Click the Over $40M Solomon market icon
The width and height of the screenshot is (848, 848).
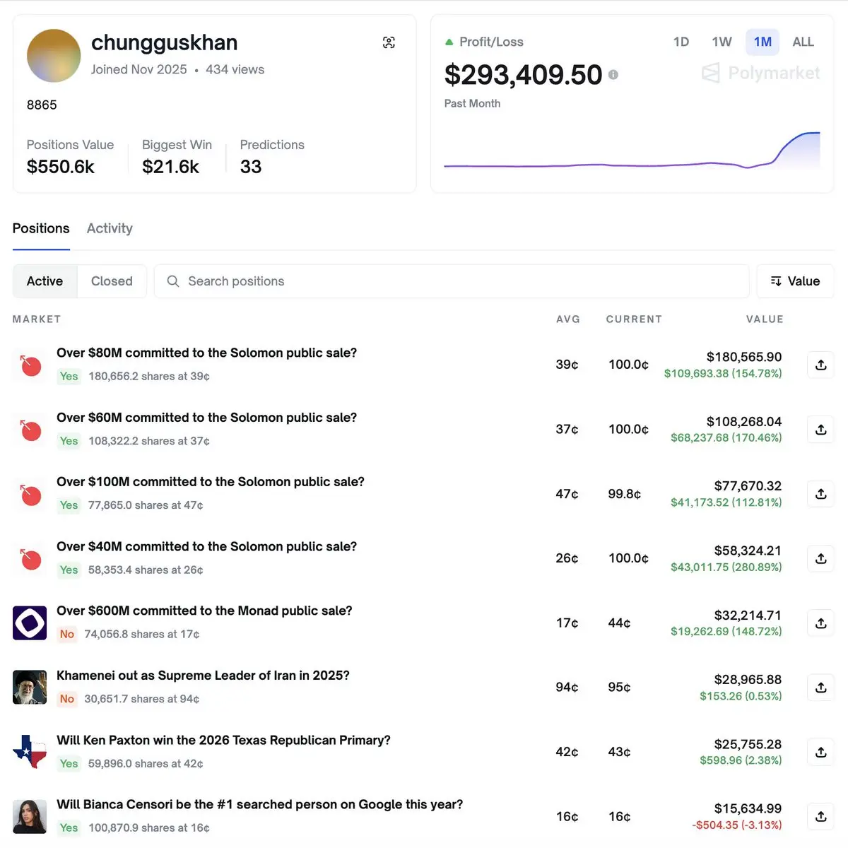click(x=30, y=558)
